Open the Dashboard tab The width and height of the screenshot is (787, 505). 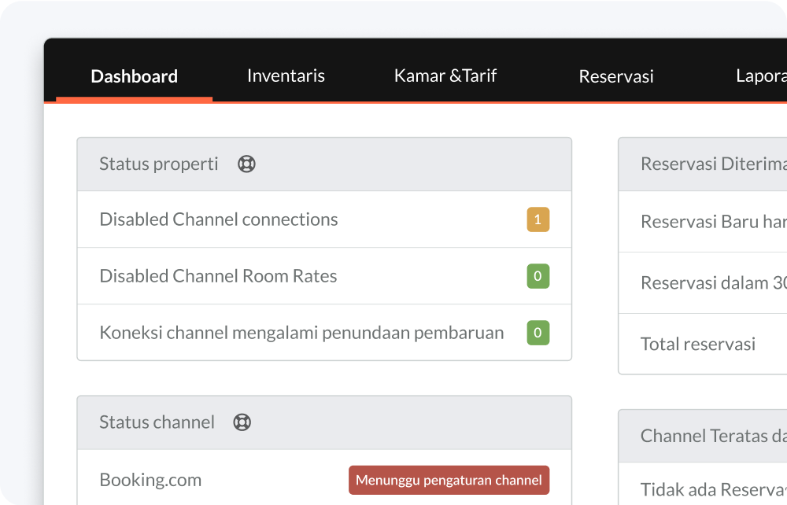pyautogui.click(x=134, y=76)
